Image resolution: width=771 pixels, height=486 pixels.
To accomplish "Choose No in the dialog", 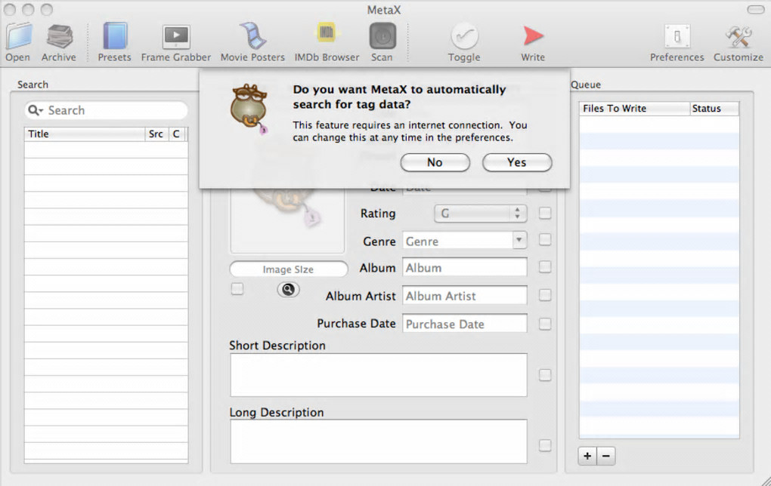I will pos(435,162).
